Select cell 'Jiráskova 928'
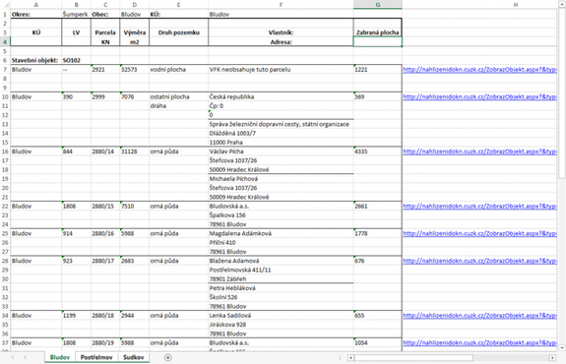Viewport: 566px width, 364px height. click(x=281, y=325)
